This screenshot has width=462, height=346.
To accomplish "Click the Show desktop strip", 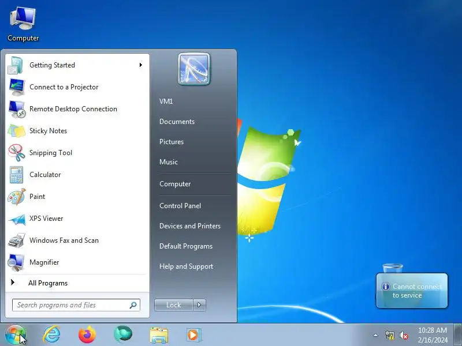I will point(457,335).
